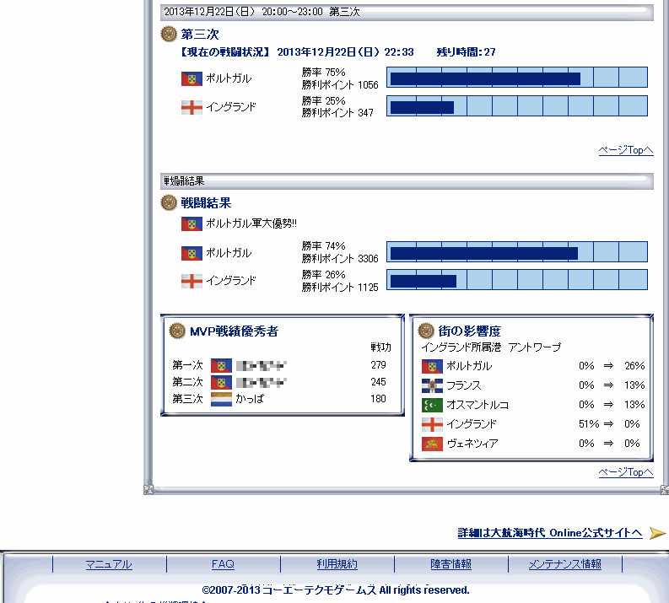This screenshot has height=603, width=669.
Task: Click ヴェネツィア row name text
Action: (x=472, y=444)
